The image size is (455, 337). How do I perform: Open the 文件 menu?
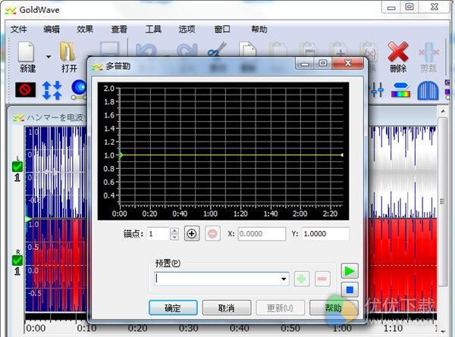point(18,30)
